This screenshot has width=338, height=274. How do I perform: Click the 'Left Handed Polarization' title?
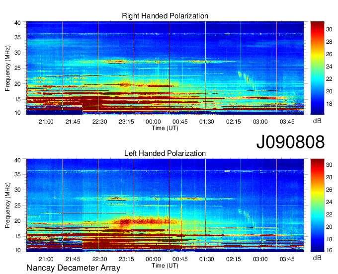(x=165, y=153)
